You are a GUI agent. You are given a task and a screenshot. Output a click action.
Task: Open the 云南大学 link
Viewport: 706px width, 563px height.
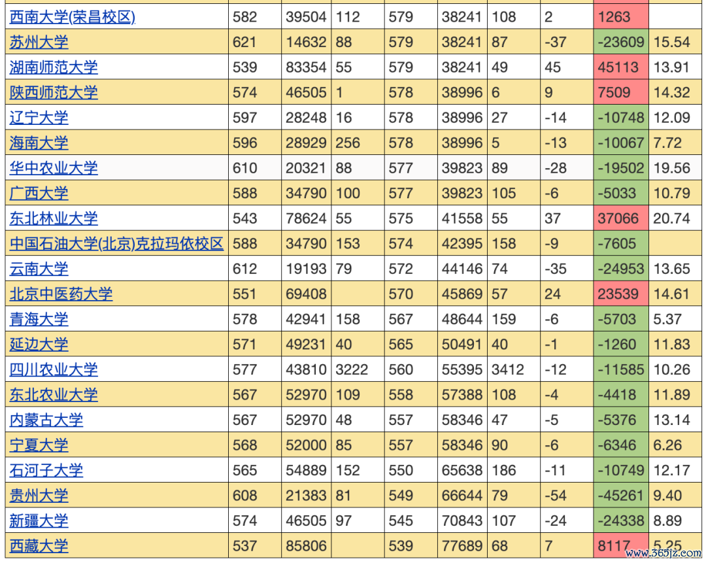coord(39,269)
